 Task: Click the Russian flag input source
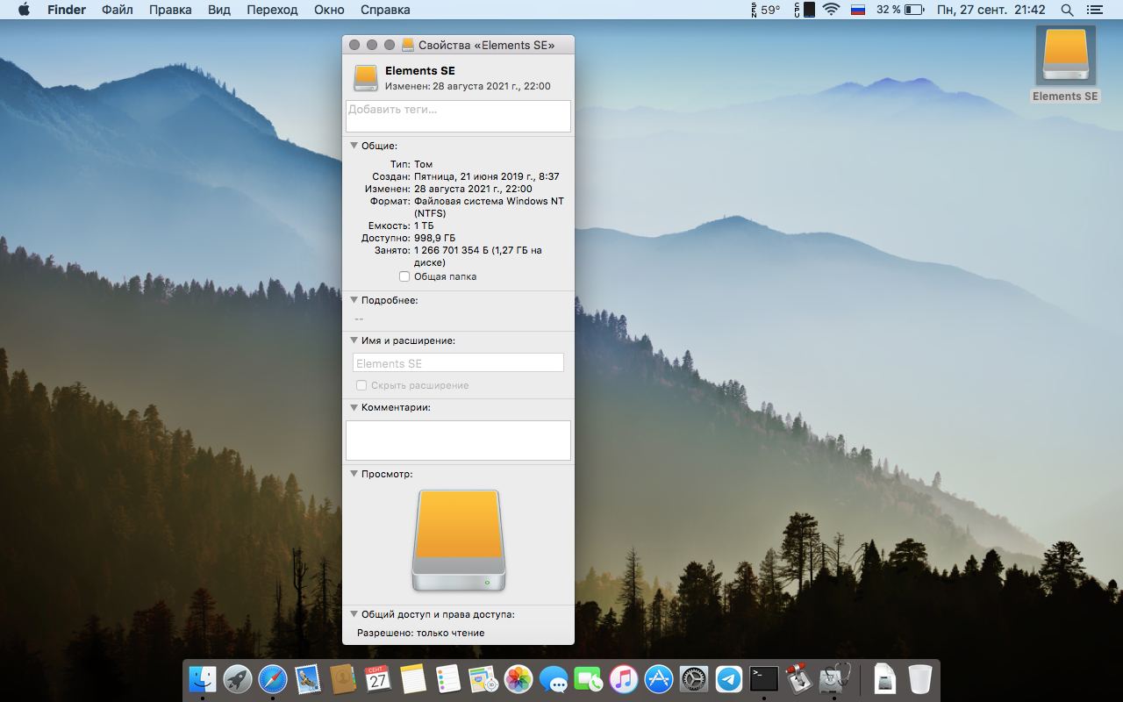click(859, 10)
